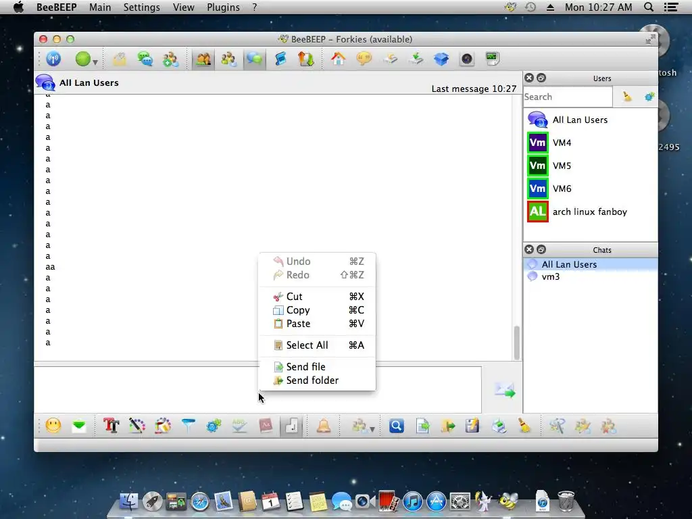Image resolution: width=692 pixels, height=519 pixels.
Task: Toggle the users panel toolbar button
Action: [203, 59]
